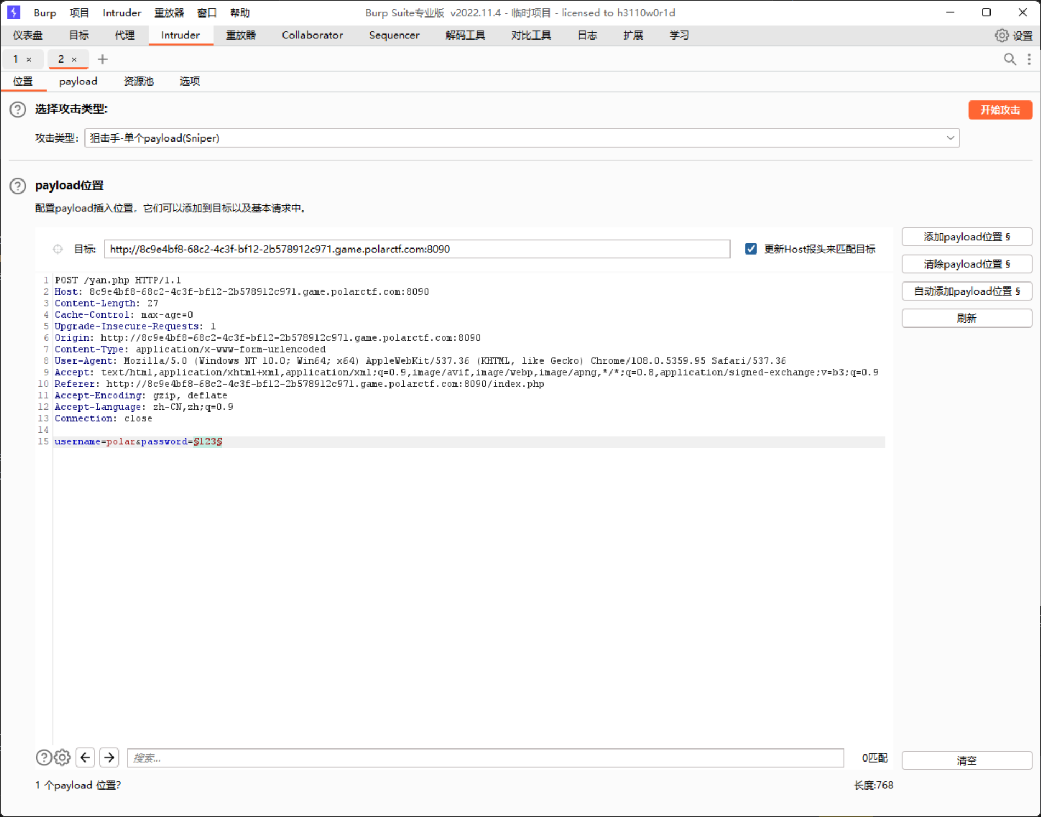This screenshot has height=817, width=1041.
Task: Click the settings gear icon at top right
Action: click(x=1002, y=36)
